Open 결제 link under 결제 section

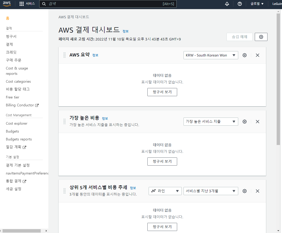click(9, 45)
